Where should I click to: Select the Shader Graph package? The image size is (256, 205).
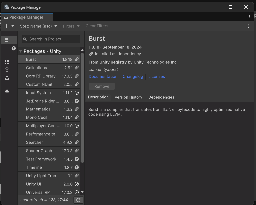[49, 151]
